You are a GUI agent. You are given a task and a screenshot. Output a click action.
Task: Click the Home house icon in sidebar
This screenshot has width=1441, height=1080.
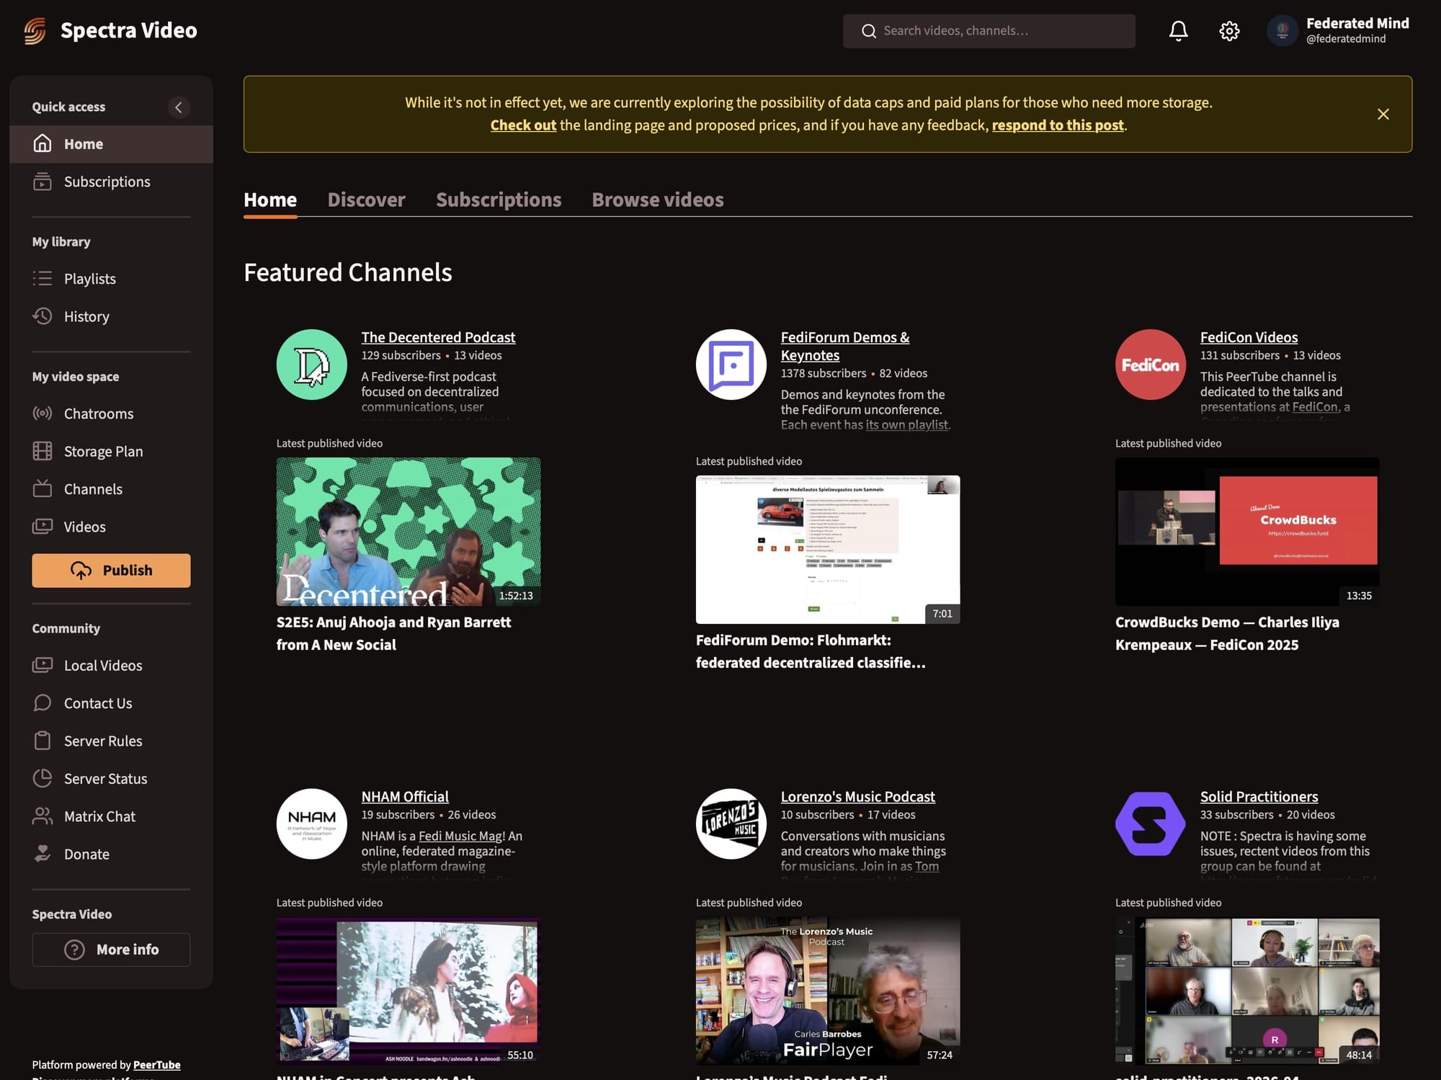pyautogui.click(x=43, y=143)
